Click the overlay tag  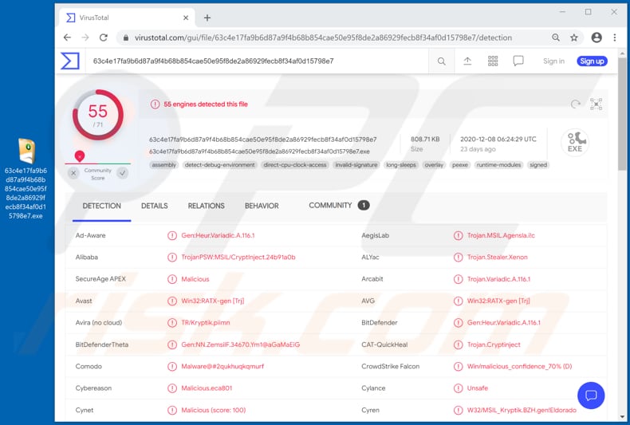coord(434,165)
